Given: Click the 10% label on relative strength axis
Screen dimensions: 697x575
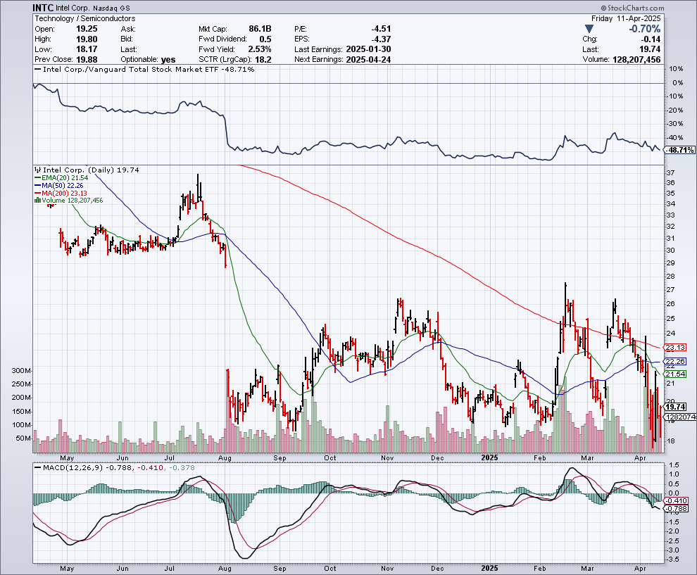Looking at the screenshot, I should point(677,69).
